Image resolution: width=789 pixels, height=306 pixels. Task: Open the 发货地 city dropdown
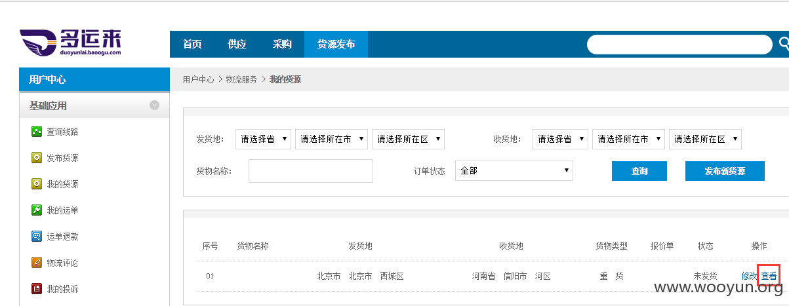pyautogui.click(x=332, y=139)
